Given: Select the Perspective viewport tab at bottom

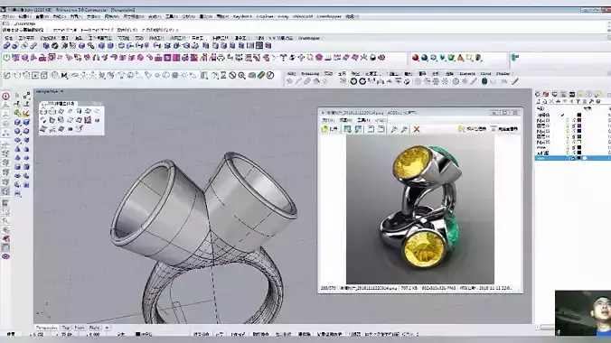Looking at the screenshot, I should point(46,328).
